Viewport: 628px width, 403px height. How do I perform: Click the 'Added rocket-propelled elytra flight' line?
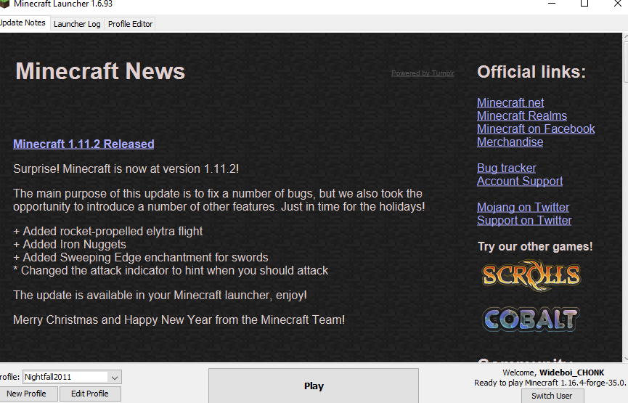click(x=108, y=231)
